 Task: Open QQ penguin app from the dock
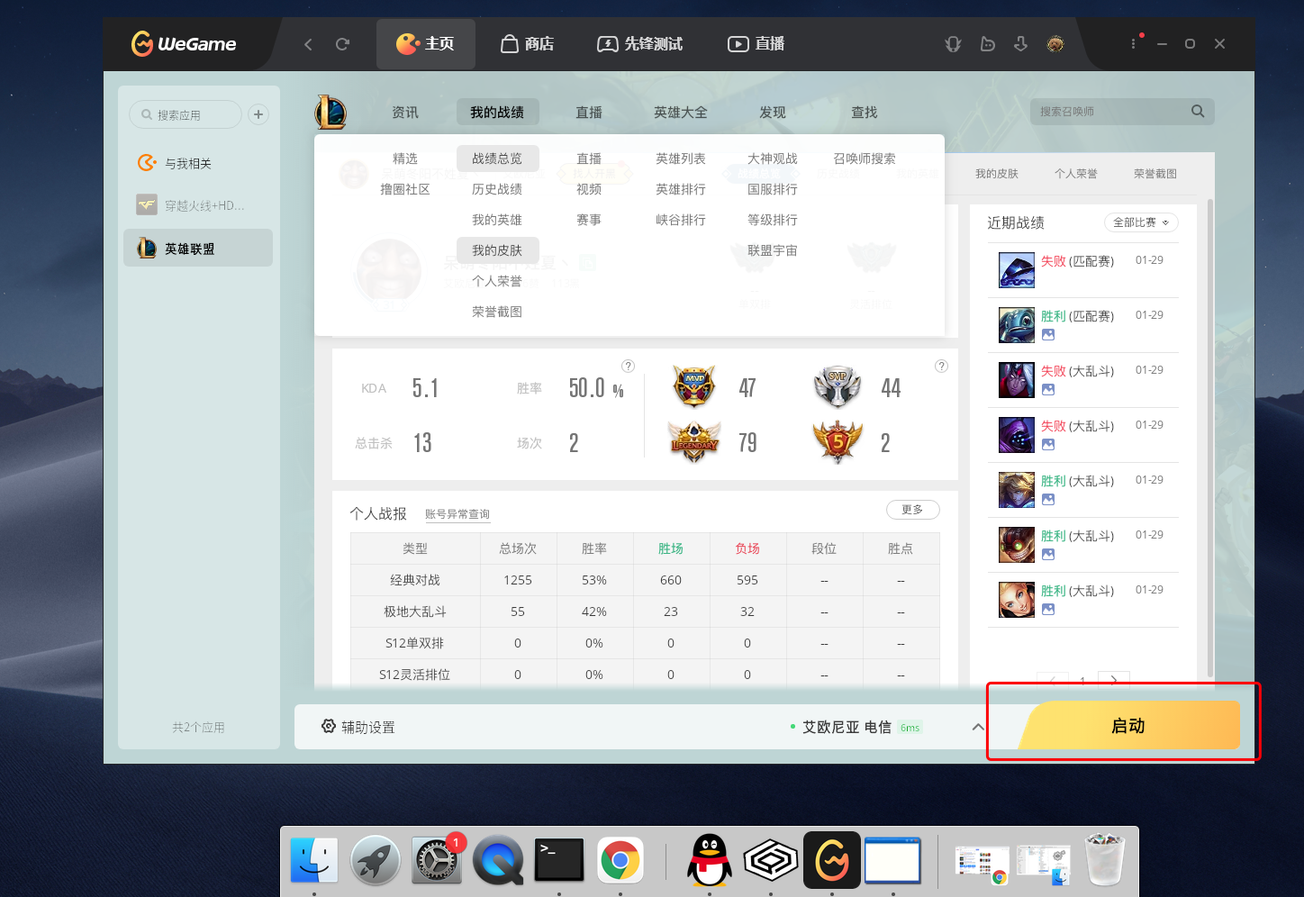pyautogui.click(x=710, y=860)
